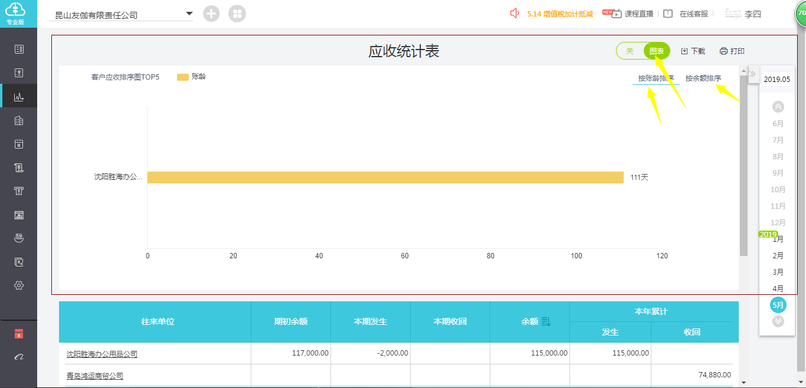Screen dimensions: 806x388
Task: Select 1月 in the month list
Action: coord(778,239)
